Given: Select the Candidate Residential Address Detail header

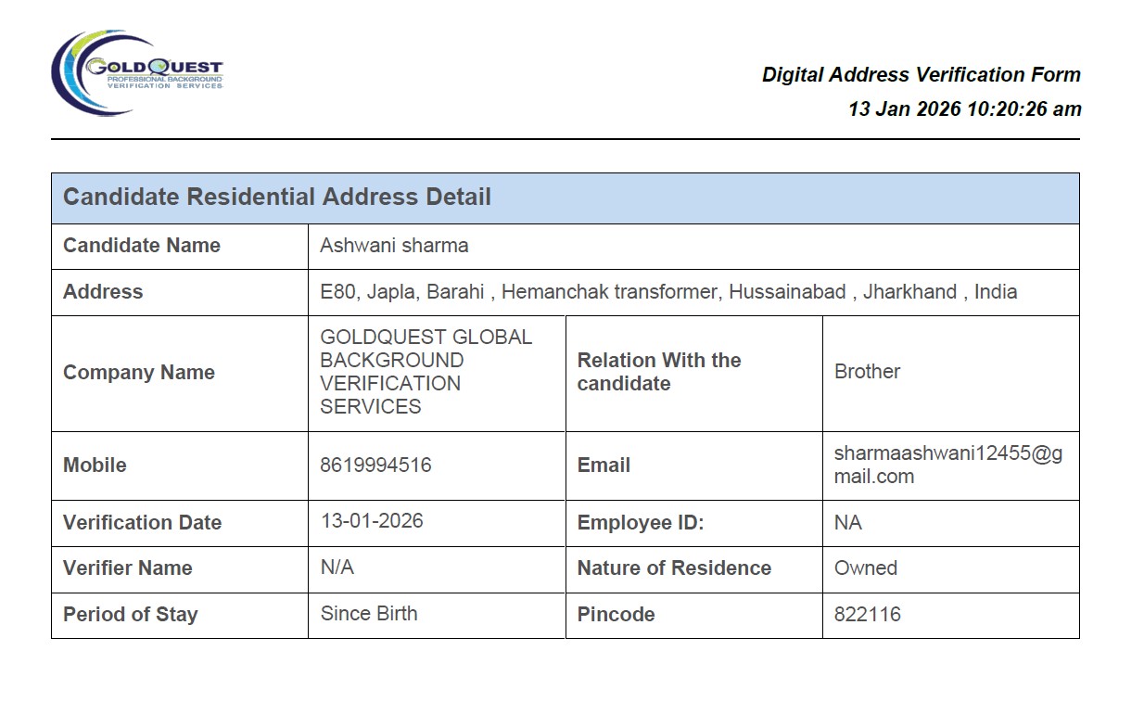Looking at the screenshot, I should (277, 198).
